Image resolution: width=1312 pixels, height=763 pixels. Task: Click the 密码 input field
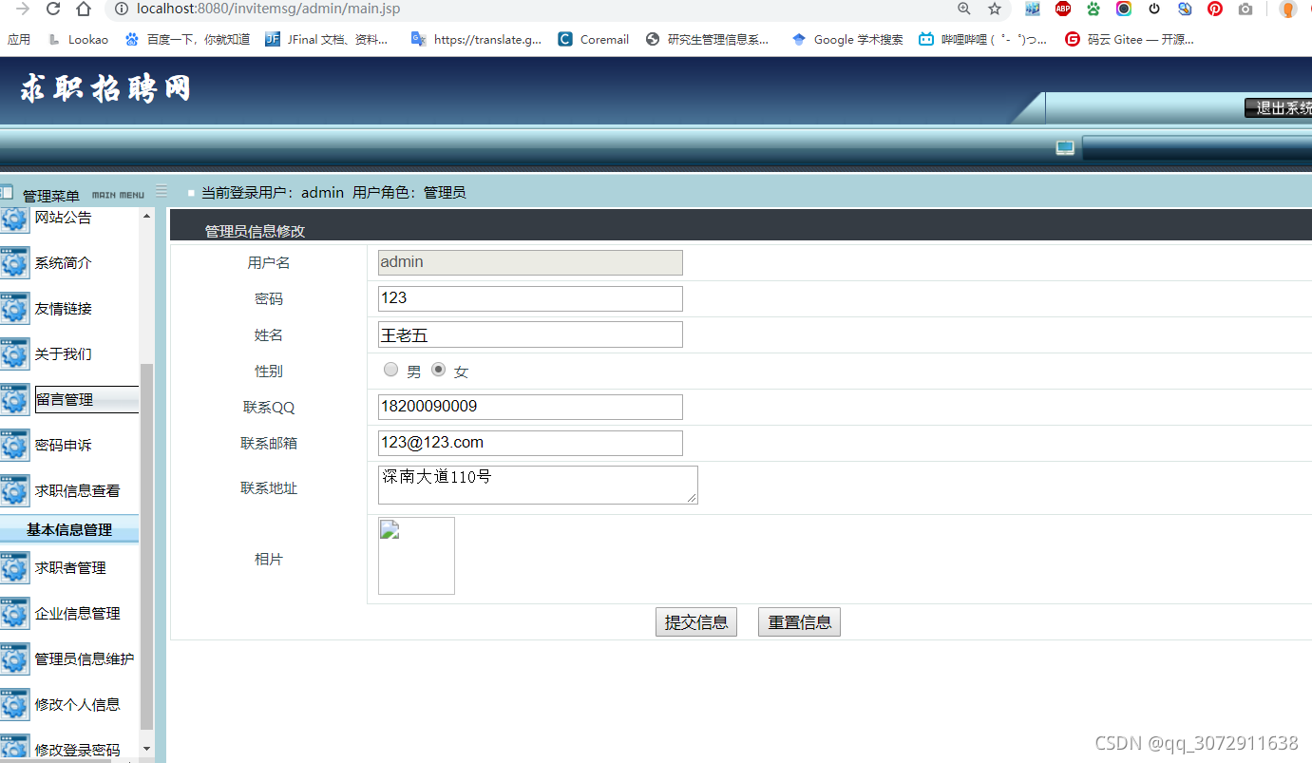[530, 298]
